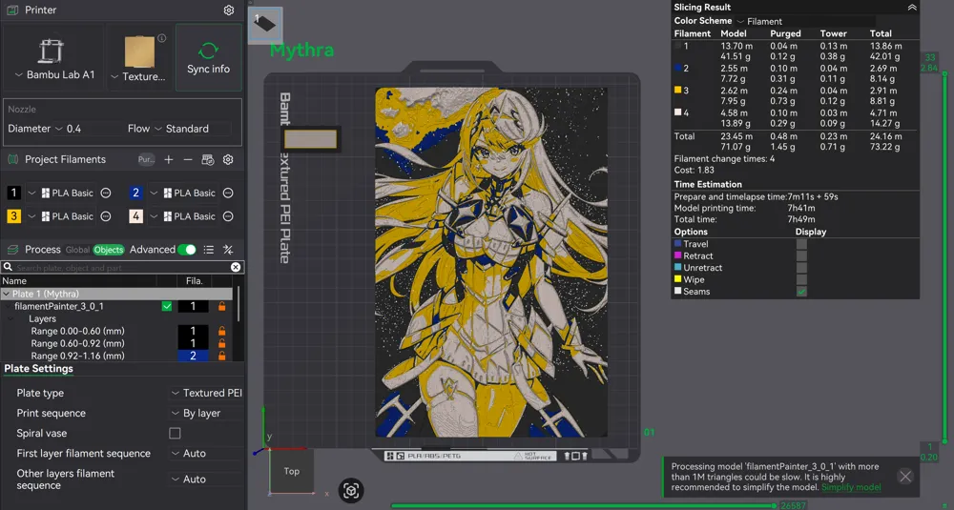The image size is (954, 510).
Task: Open Other layers filament sequence dropdown
Action: (206, 479)
